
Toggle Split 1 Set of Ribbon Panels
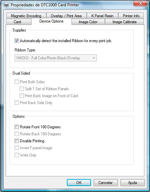click(22, 89)
